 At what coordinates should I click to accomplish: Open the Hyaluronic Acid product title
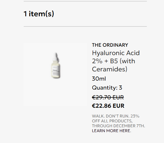tap(116, 53)
